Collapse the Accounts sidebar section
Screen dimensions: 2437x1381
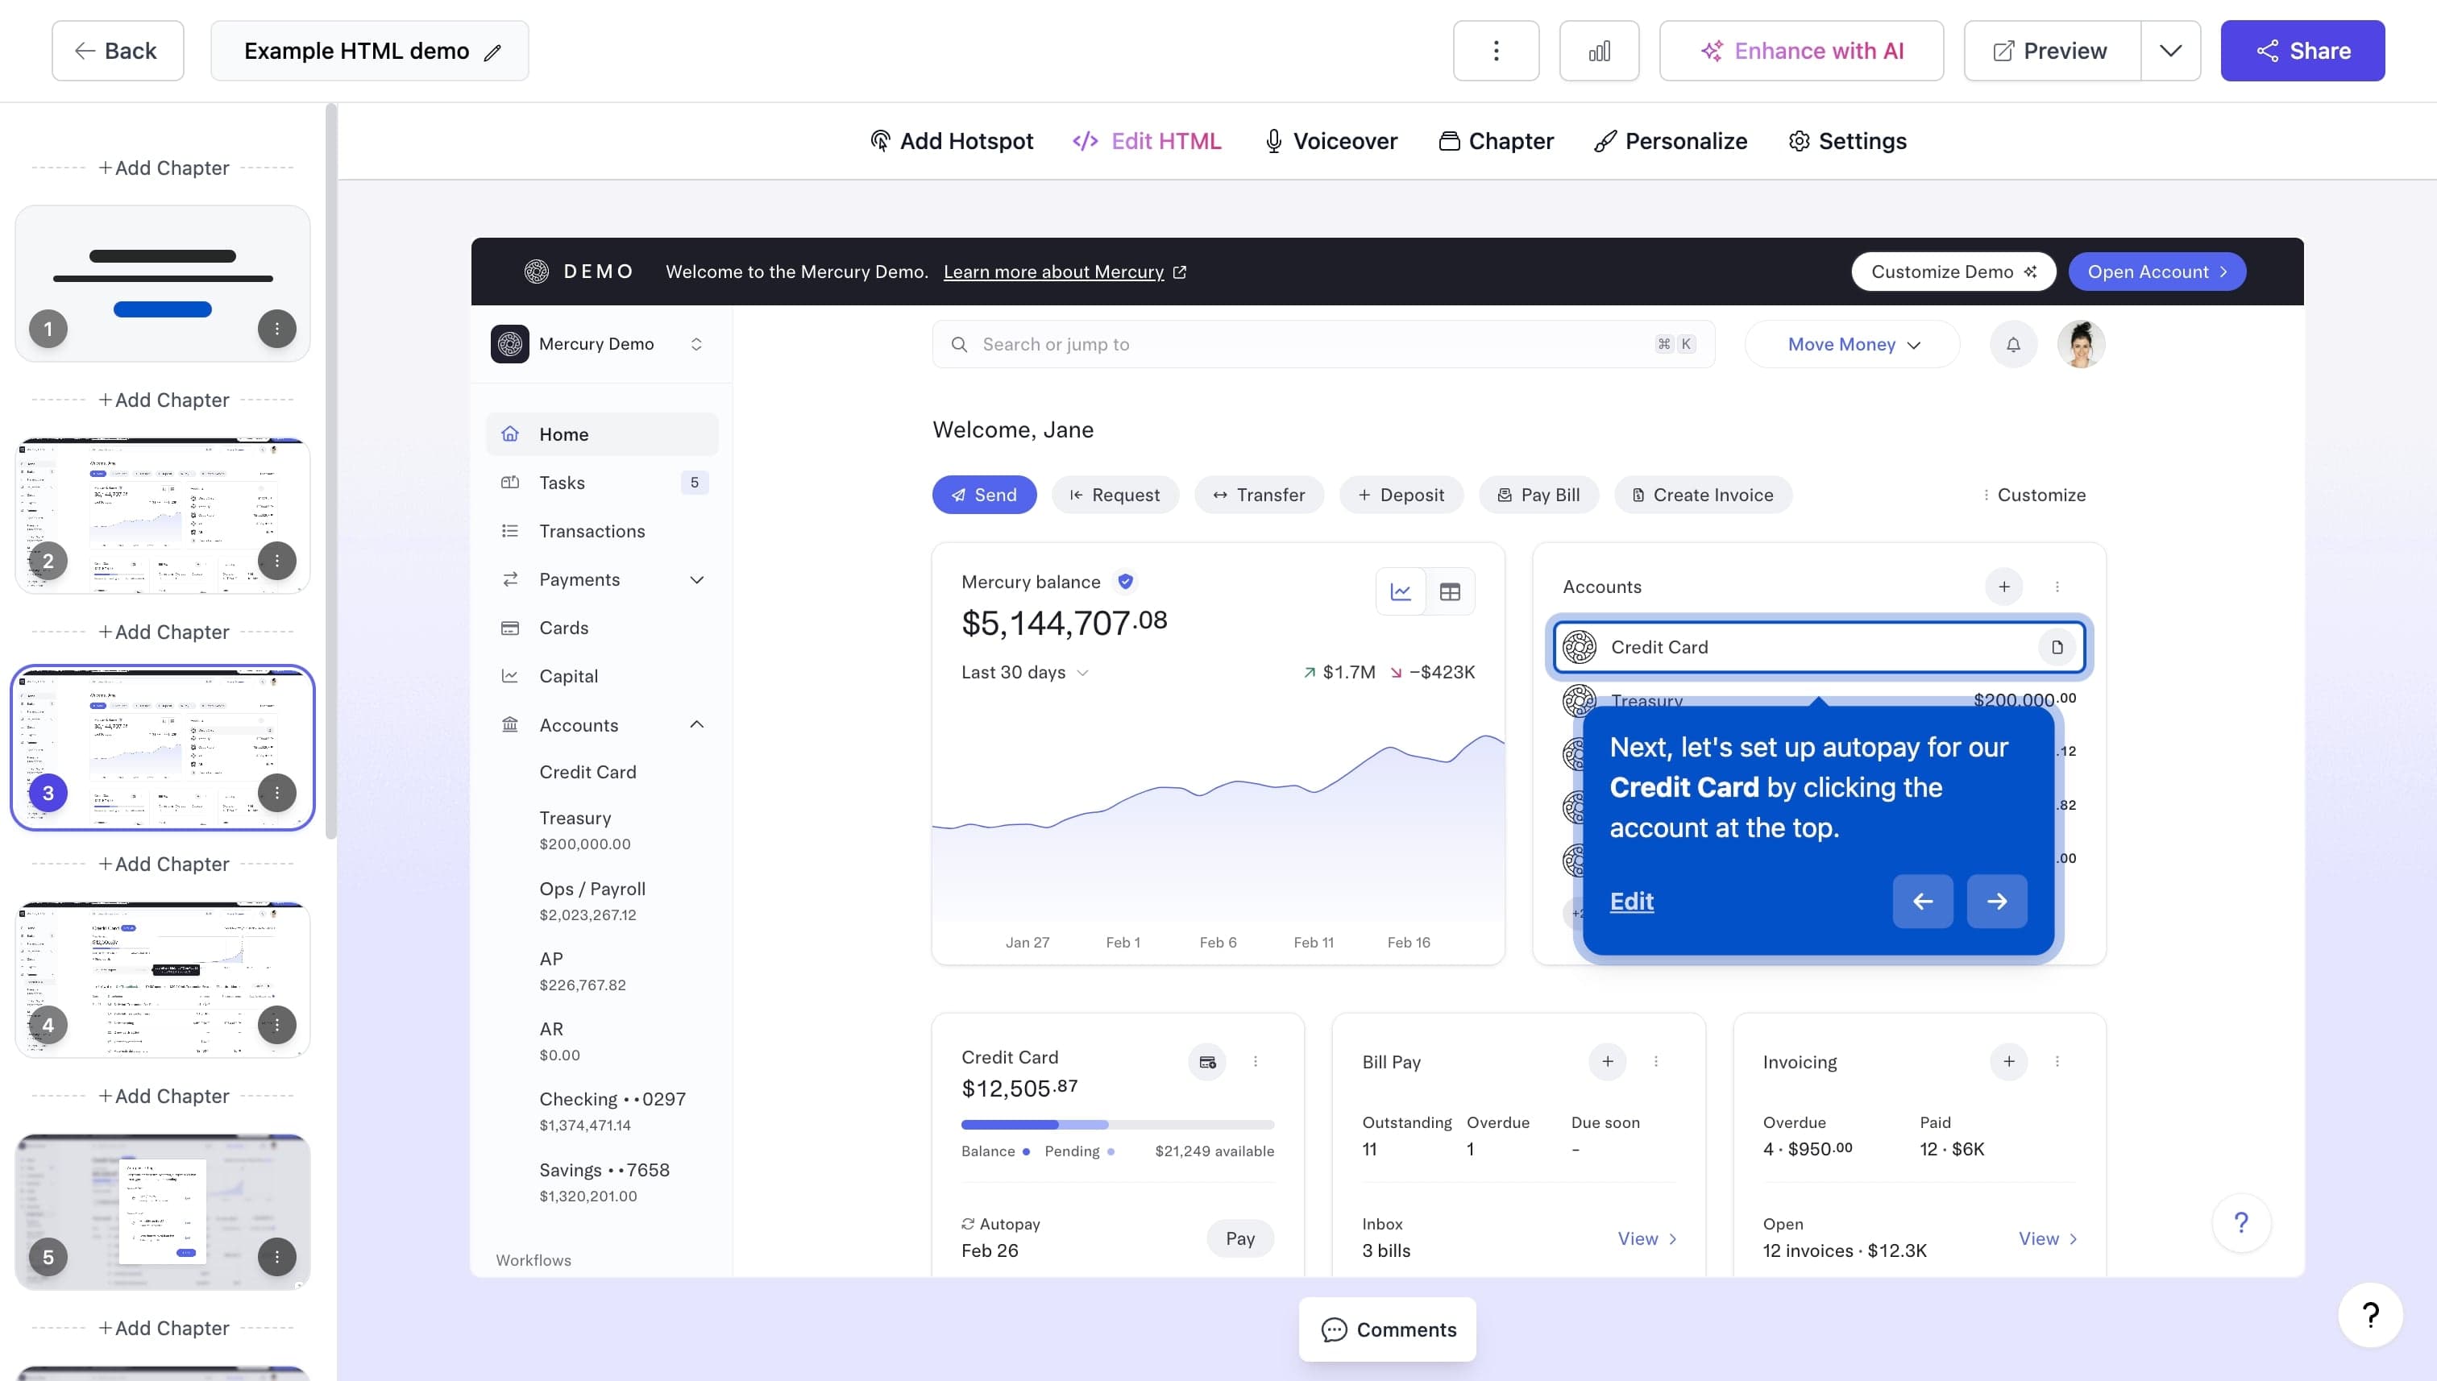pos(696,724)
